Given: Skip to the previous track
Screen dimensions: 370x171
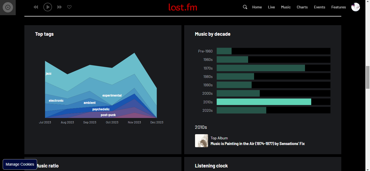Looking at the screenshot, I should coord(36,7).
